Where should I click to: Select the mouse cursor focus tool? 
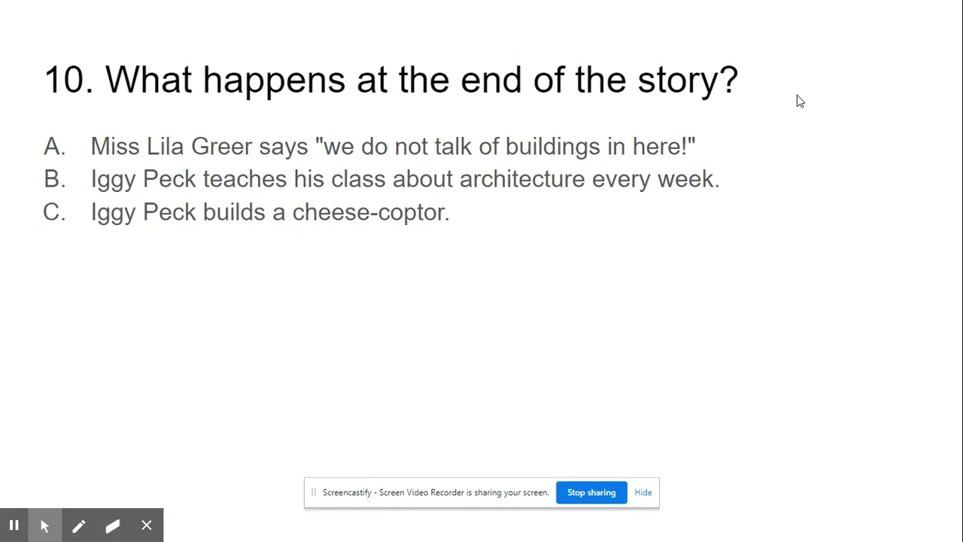click(44, 525)
